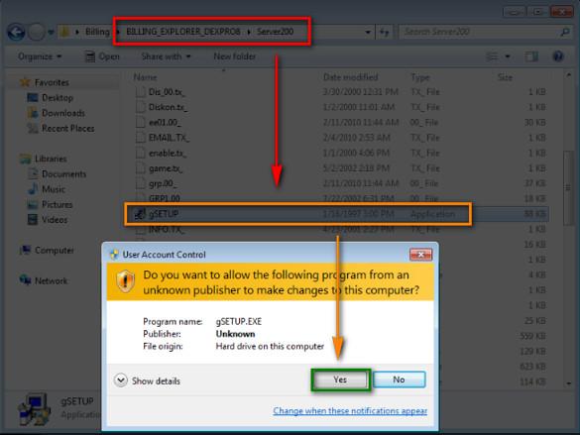Open the recent pages dropdown arrow
This screenshot has width=580, height=435.
coord(51,33)
